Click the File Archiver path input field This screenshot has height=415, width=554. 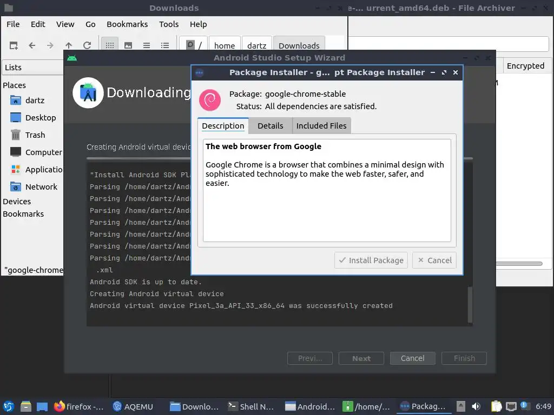tap(449, 44)
